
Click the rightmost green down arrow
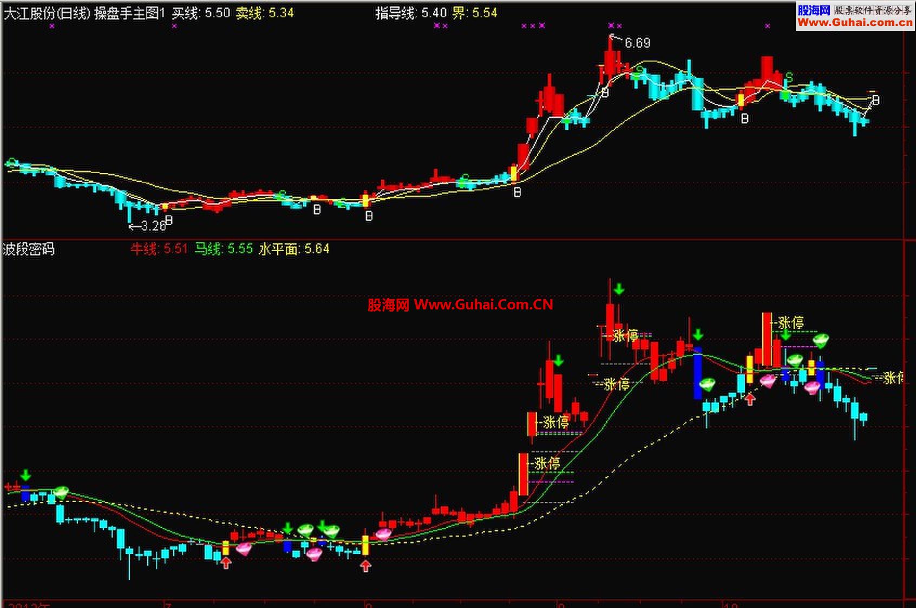pyautogui.click(x=786, y=334)
